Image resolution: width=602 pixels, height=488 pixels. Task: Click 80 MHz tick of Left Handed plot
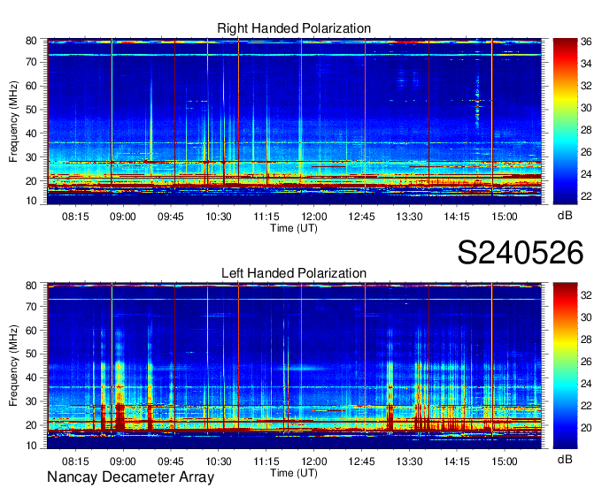click(x=31, y=286)
